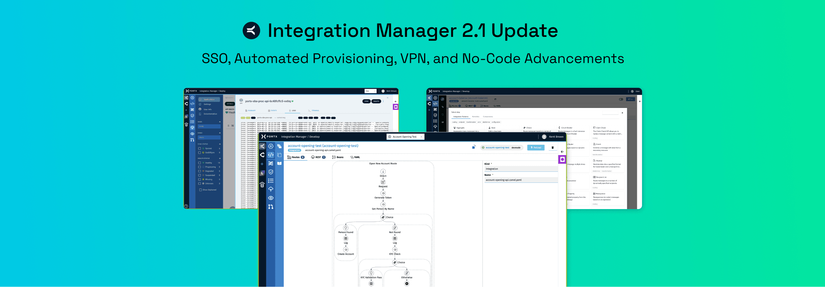Viewport: 825px width, 287px height.
Task: Click the Generate Token step node
Action: coord(383,193)
